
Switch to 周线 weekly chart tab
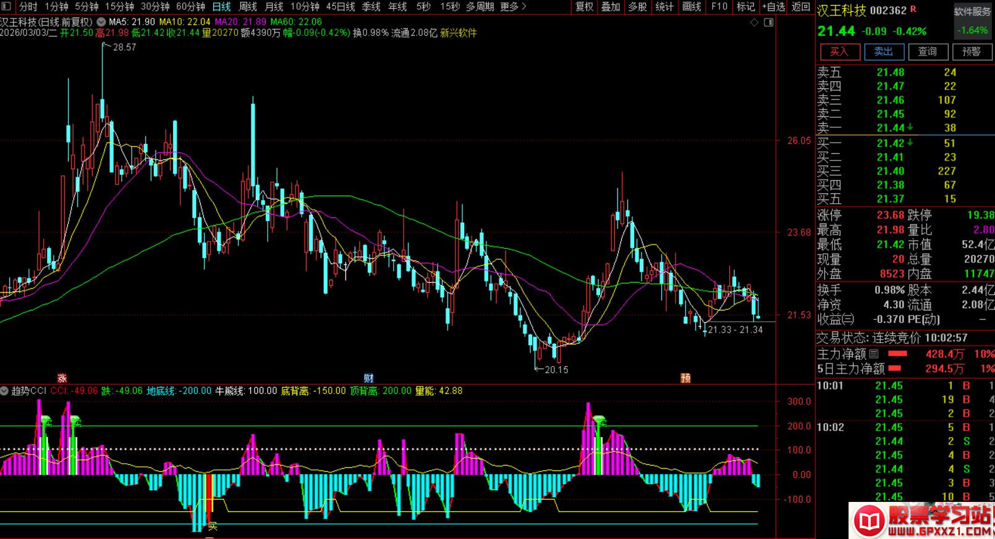(x=247, y=7)
